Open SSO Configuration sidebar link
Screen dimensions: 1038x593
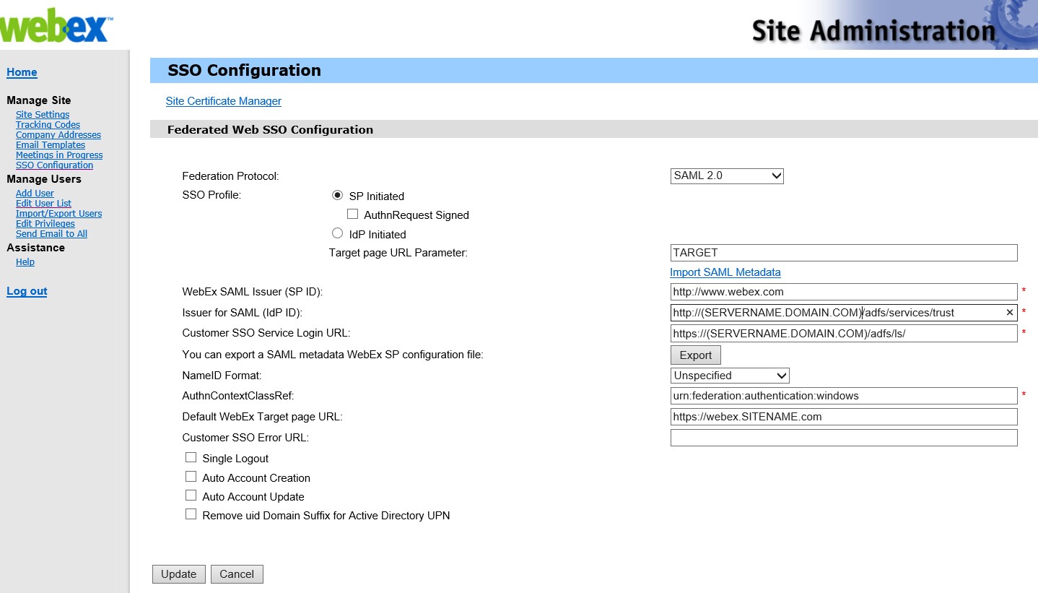[54, 165]
